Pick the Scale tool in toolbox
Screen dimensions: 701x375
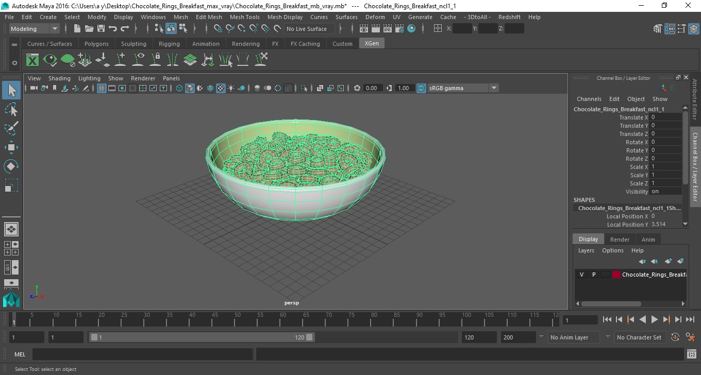[x=11, y=185]
